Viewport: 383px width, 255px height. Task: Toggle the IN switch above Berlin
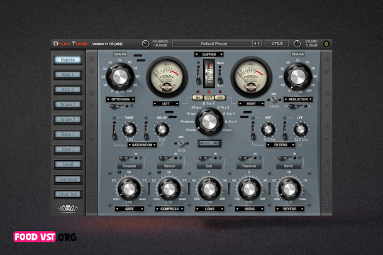pyautogui.click(x=286, y=158)
